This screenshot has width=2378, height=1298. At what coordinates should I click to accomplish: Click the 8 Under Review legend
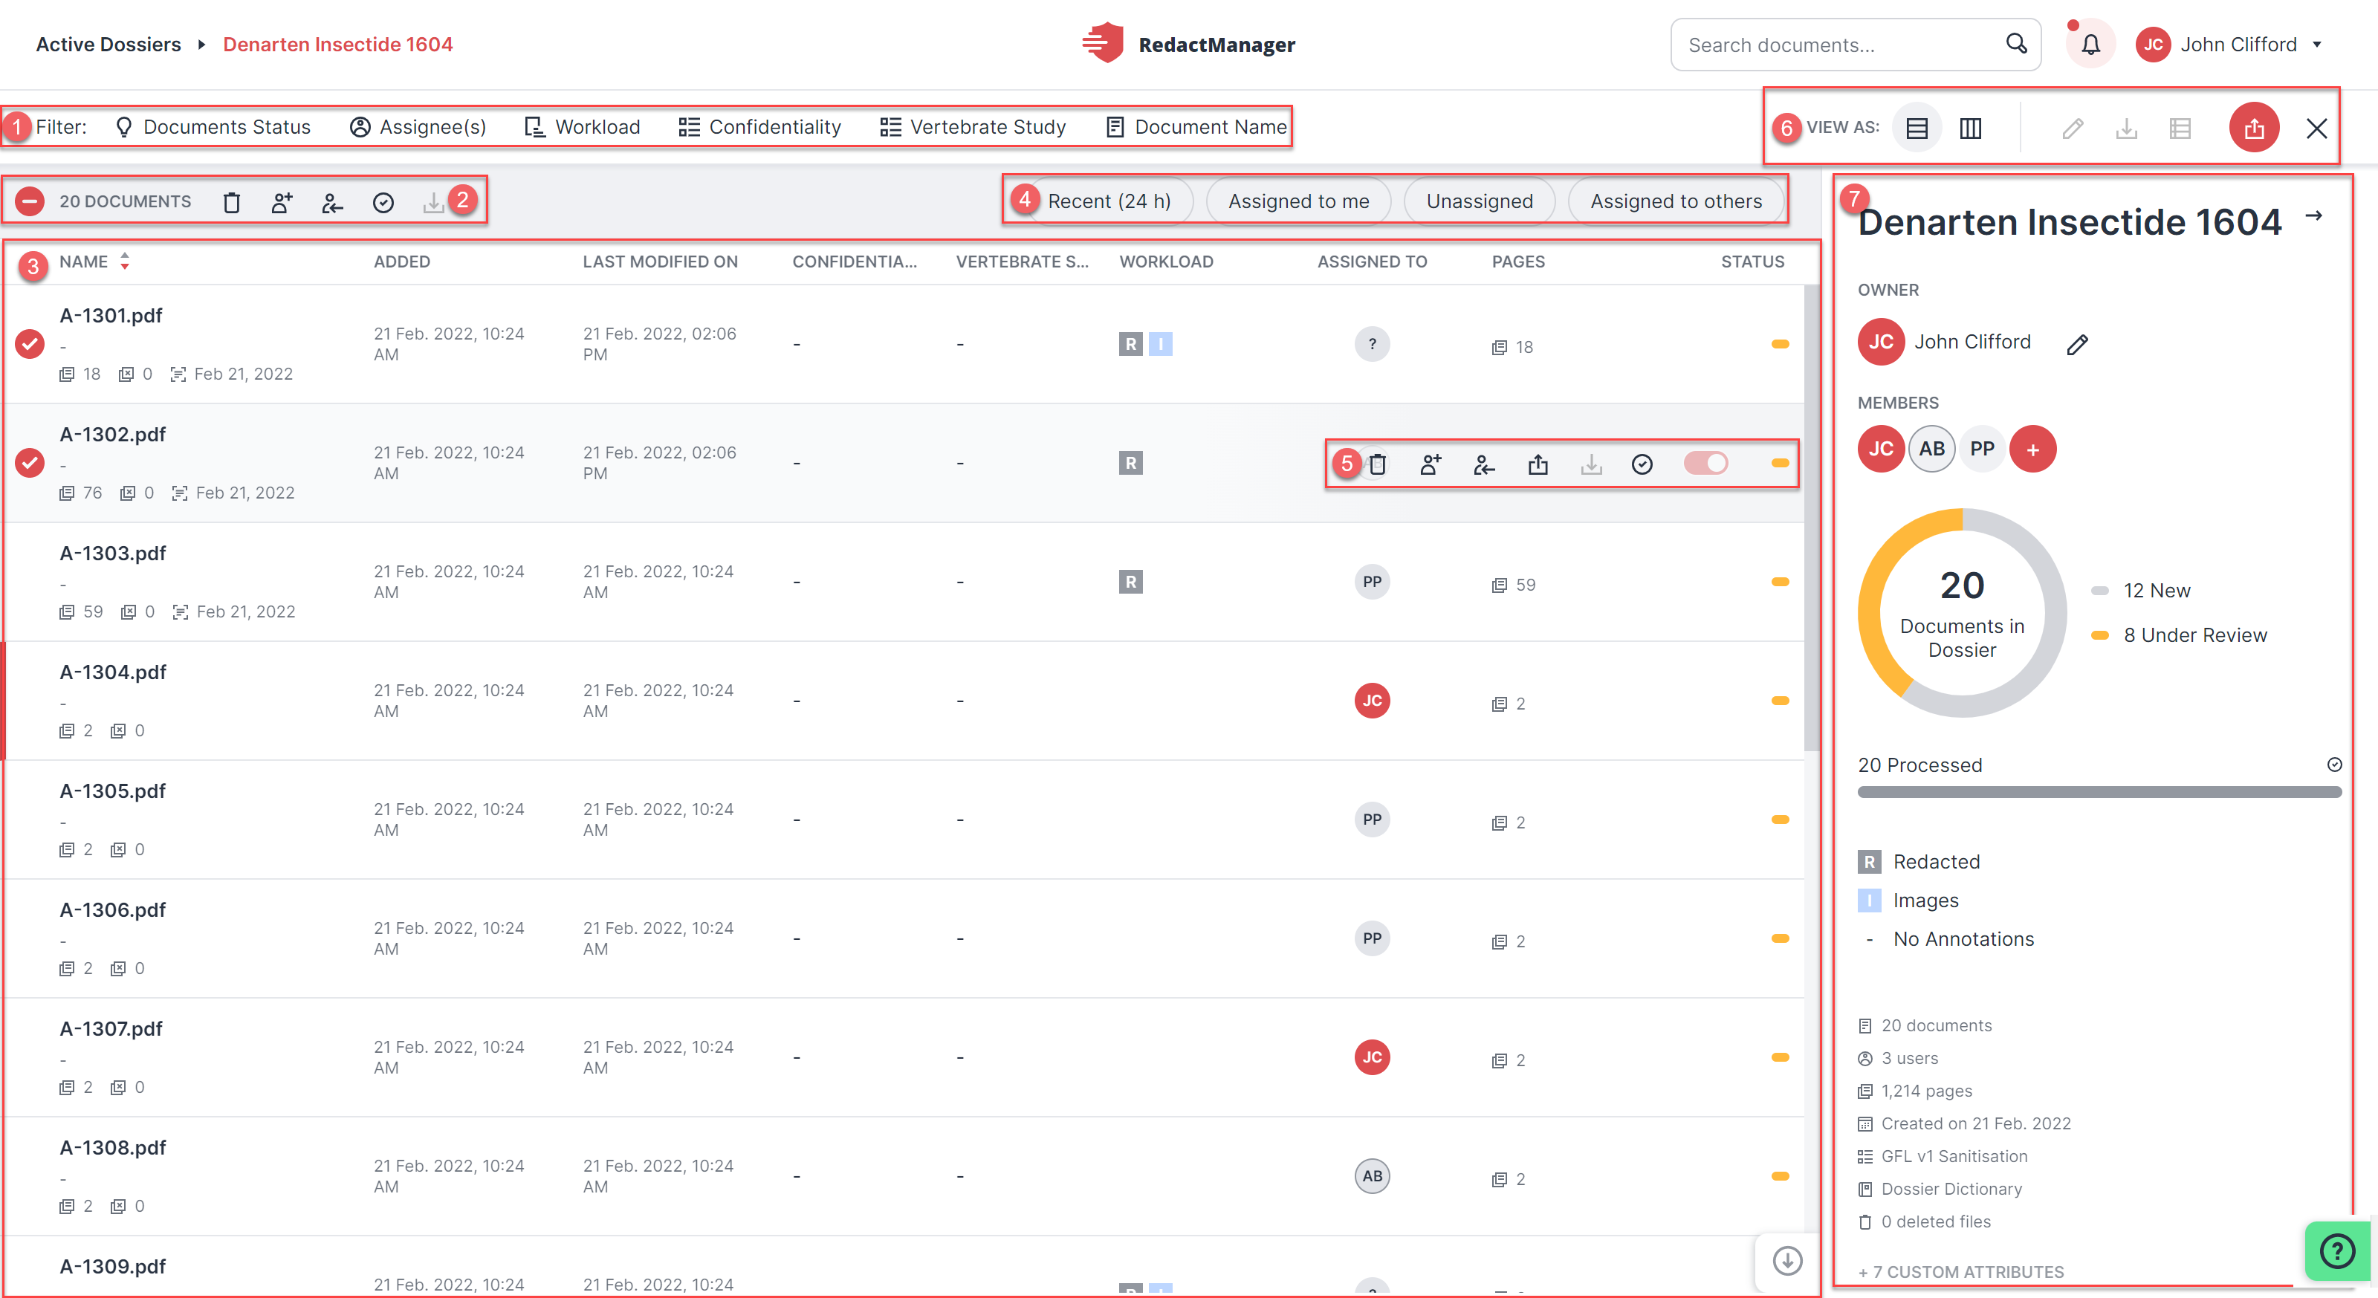[x=2179, y=635]
